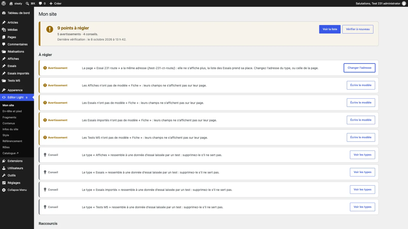408x229 pixels.
Task: Open Pages in the sidebar
Action: 17,37
